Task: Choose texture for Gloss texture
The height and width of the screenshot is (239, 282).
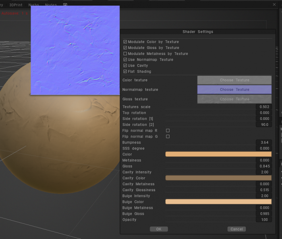Action: tap(234, 99)
